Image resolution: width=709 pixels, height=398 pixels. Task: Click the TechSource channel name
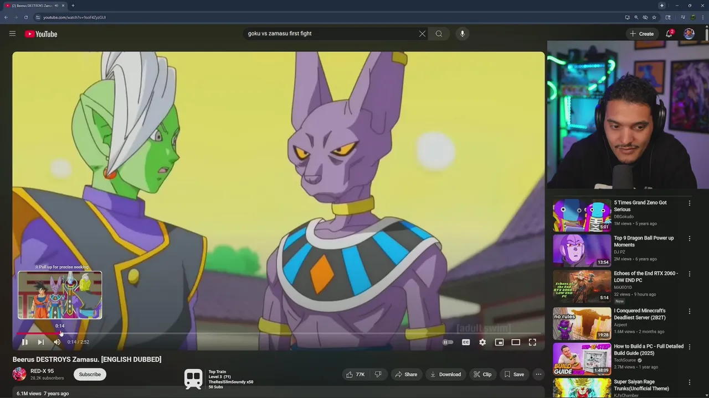pos(625,360)
